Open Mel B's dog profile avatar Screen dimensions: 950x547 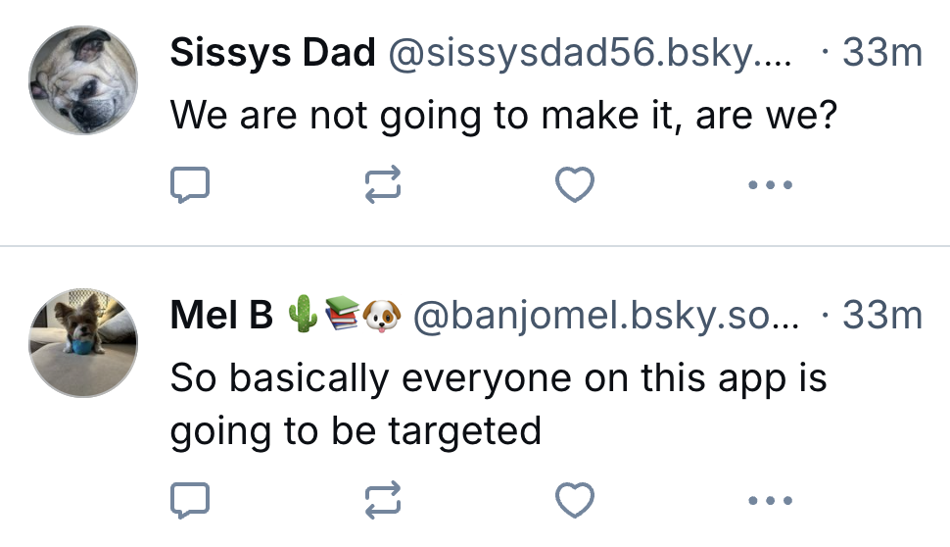[83, 342]
